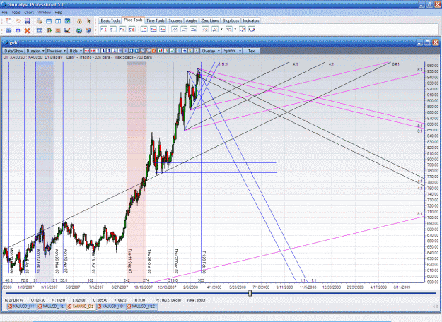Screen dimensions: 442x322
Task: Click the ellipse tool icon in Price Tools
Action: tap(252, 29)
